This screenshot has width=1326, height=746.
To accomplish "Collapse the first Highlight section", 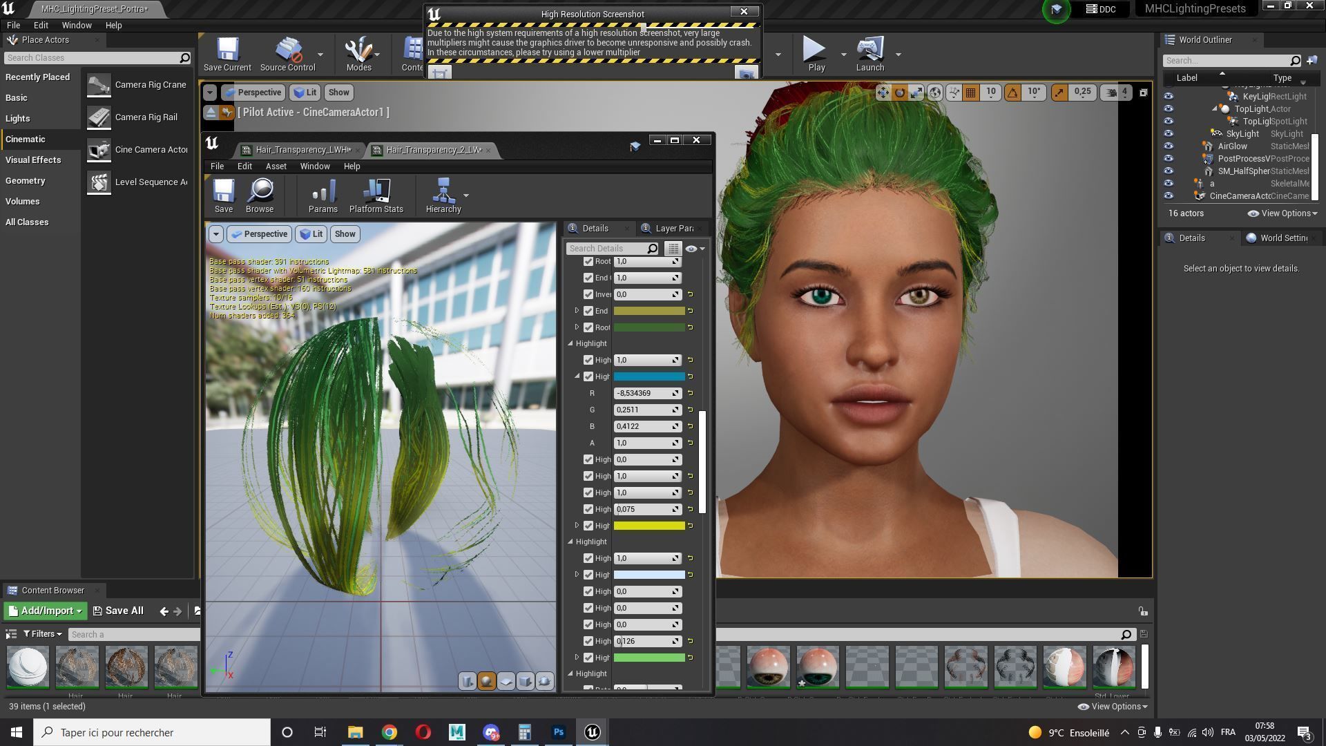I will 571,343.
